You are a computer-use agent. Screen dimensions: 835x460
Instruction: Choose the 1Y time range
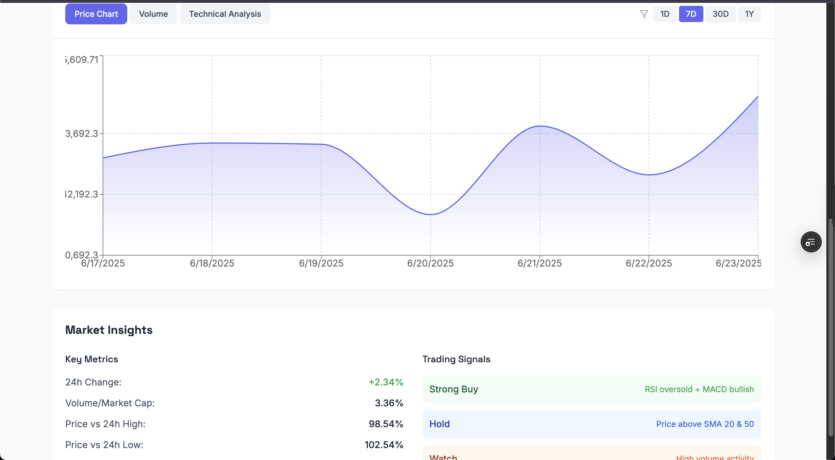(x=749, y=14)
